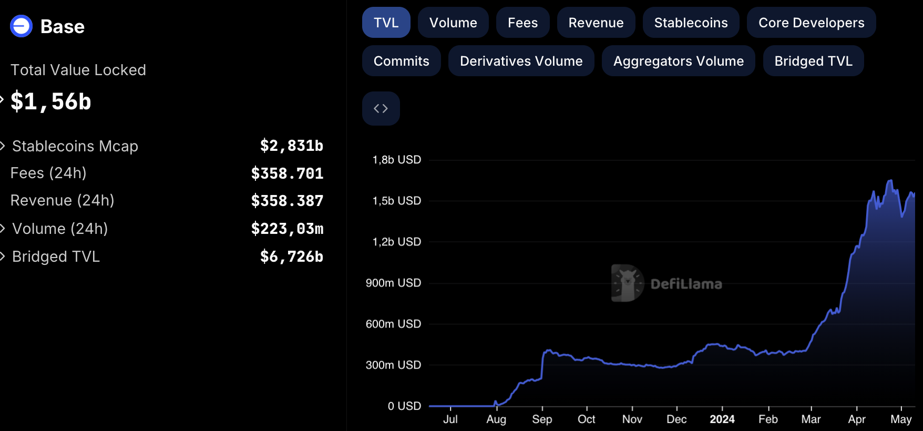The image size is (923, 431).
Task: Click the $223,03m volume value
Action: 287,229
